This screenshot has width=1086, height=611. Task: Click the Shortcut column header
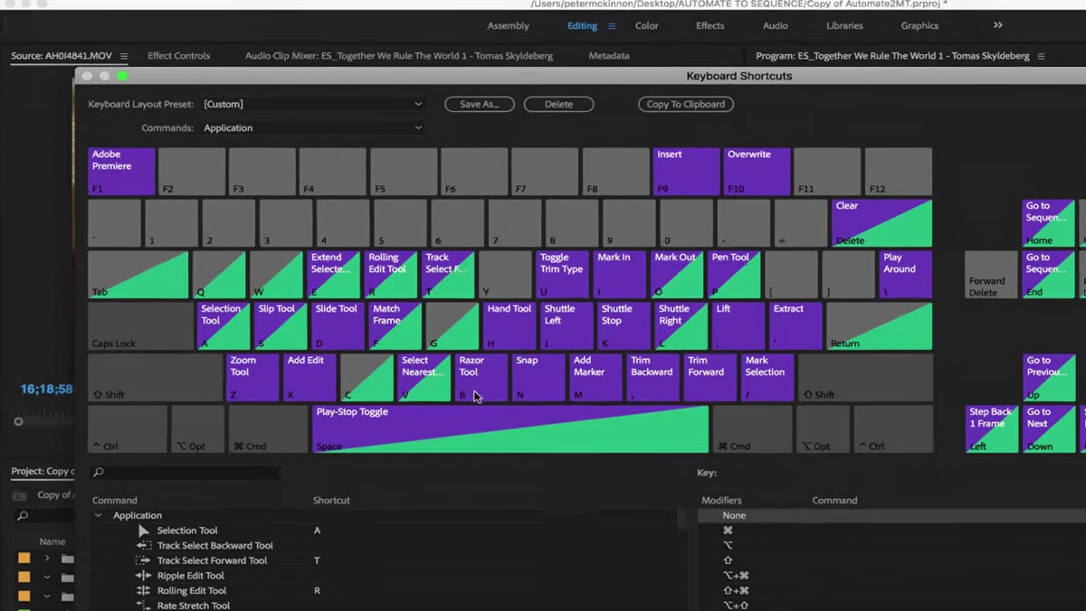[331, 500]
